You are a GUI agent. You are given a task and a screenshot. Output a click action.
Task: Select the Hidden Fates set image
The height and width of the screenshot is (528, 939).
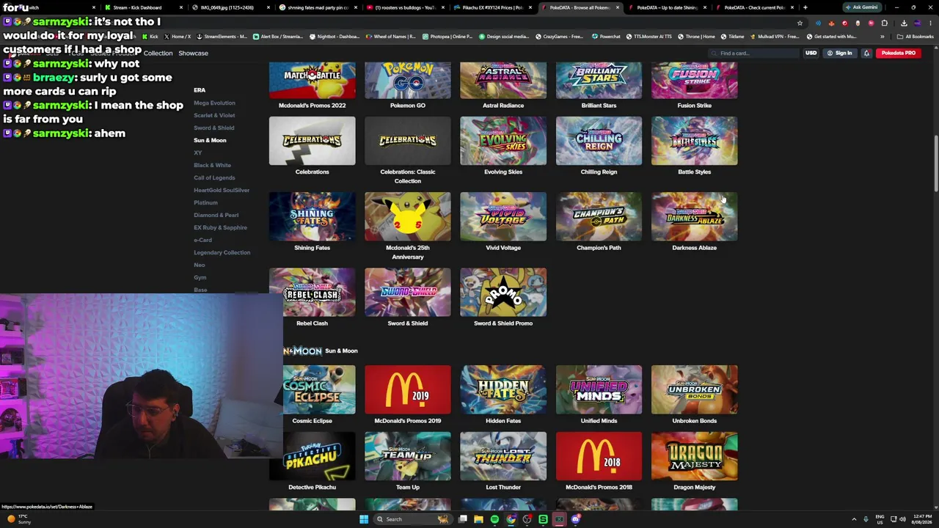click(503, 389)
